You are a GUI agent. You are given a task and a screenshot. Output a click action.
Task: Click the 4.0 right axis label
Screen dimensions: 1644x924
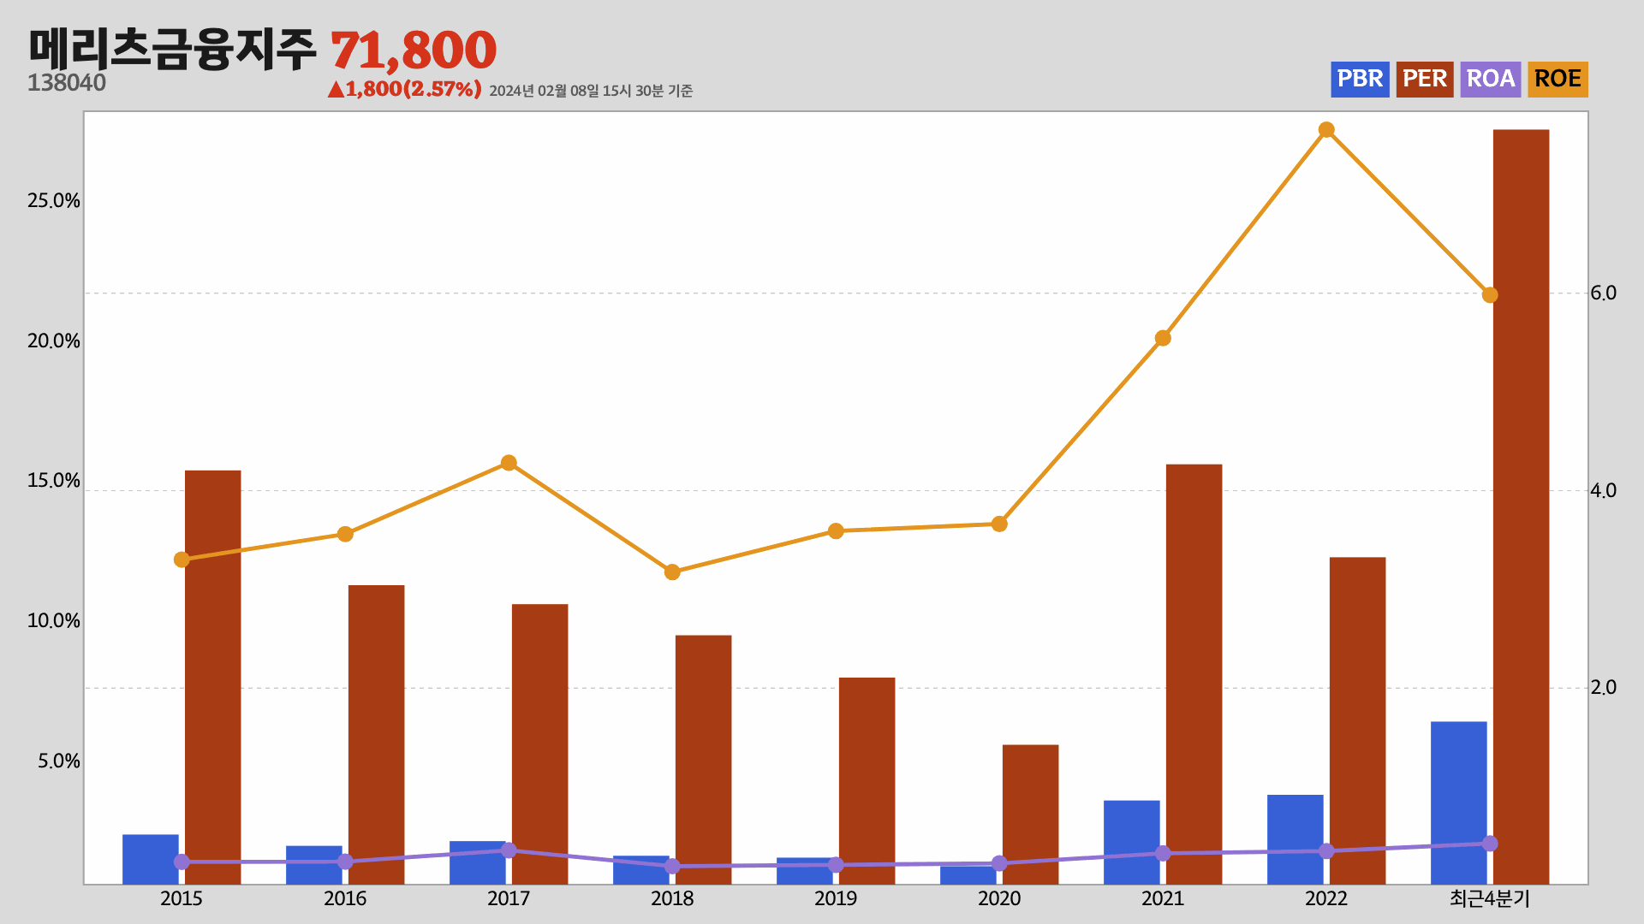pyautogui.click(x=1604, y=490)
